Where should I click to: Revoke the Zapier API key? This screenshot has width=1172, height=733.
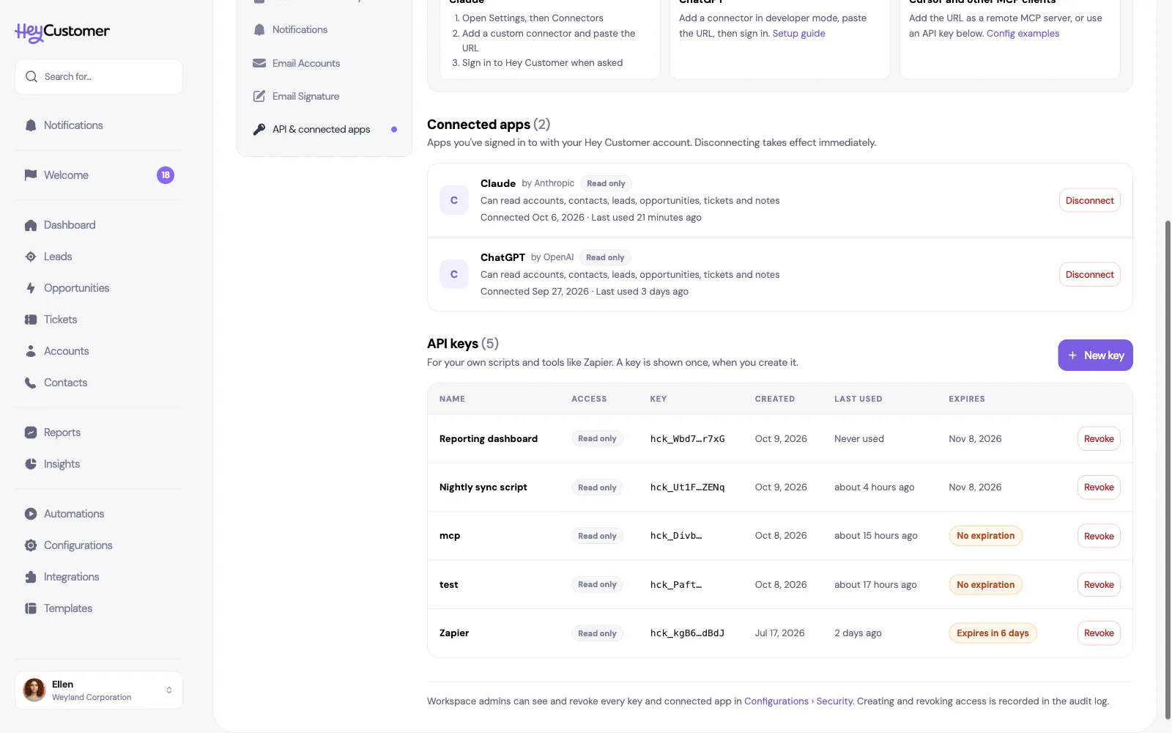tap(1099, 633)
